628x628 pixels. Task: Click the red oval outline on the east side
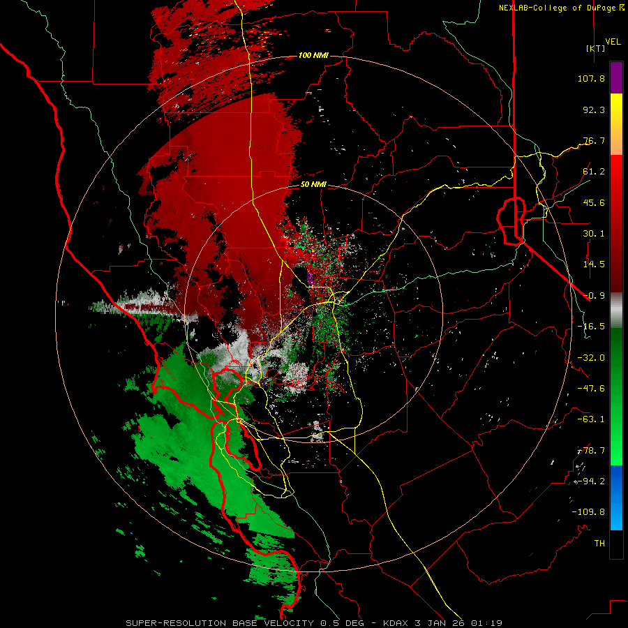pyautogui.click(x=511, y=220)
